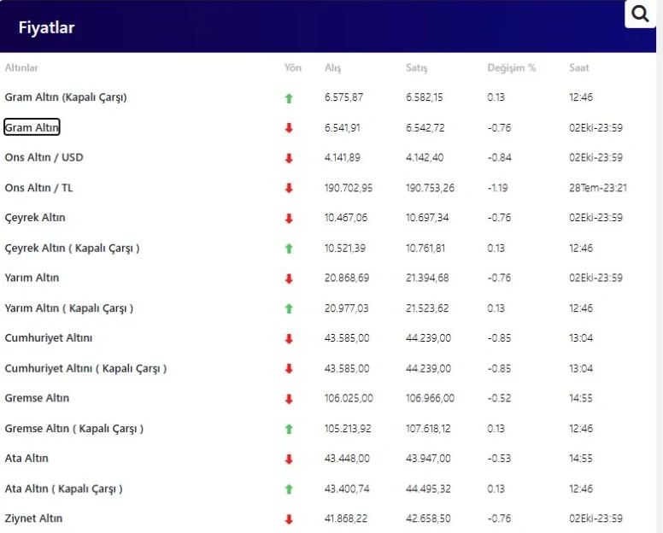Click the red down arrow next to the Gram Altın link
The height and width of the screenshot is (533, 663).
point(289,127)
